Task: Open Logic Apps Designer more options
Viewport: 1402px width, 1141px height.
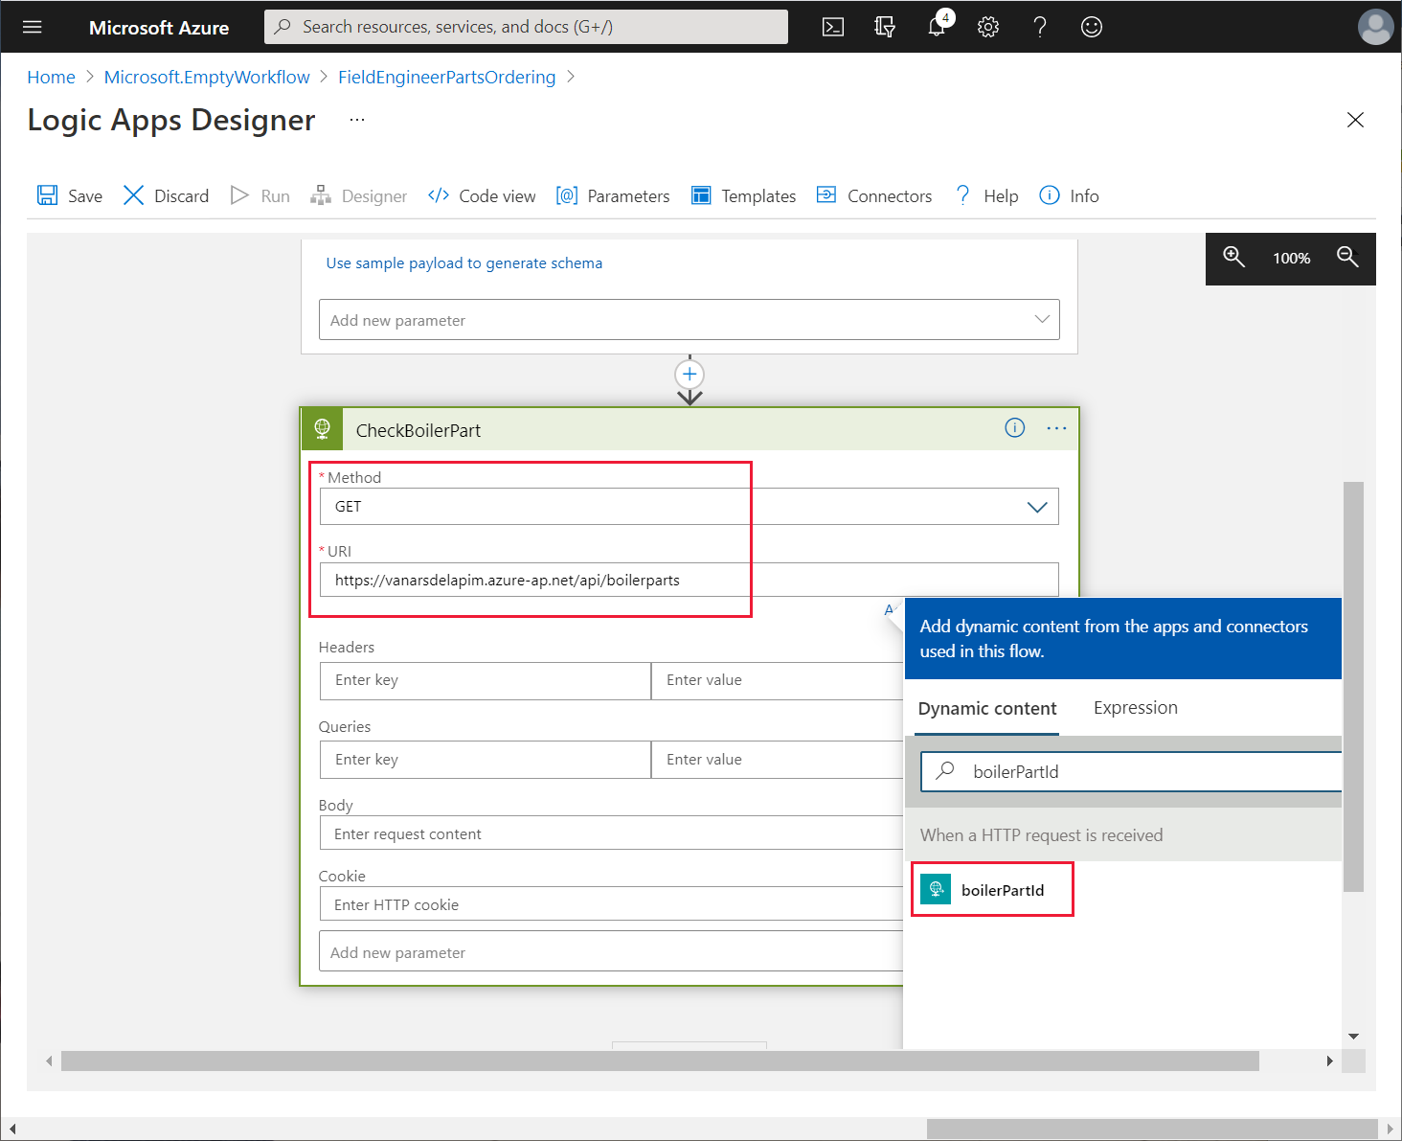Action: click(357, 120)
